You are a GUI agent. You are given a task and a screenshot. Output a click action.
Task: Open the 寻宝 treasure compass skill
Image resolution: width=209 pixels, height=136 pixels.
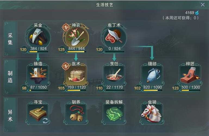pos(38,114)
